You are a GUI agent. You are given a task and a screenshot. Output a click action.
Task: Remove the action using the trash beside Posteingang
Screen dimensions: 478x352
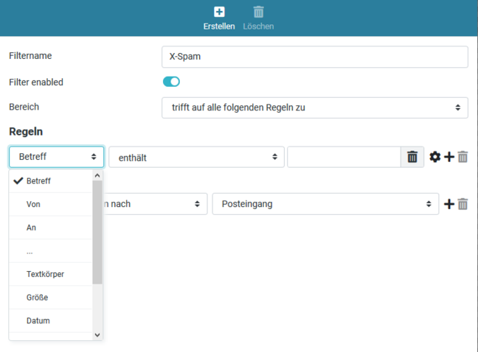pyautogui.click(x=463, y=204)
